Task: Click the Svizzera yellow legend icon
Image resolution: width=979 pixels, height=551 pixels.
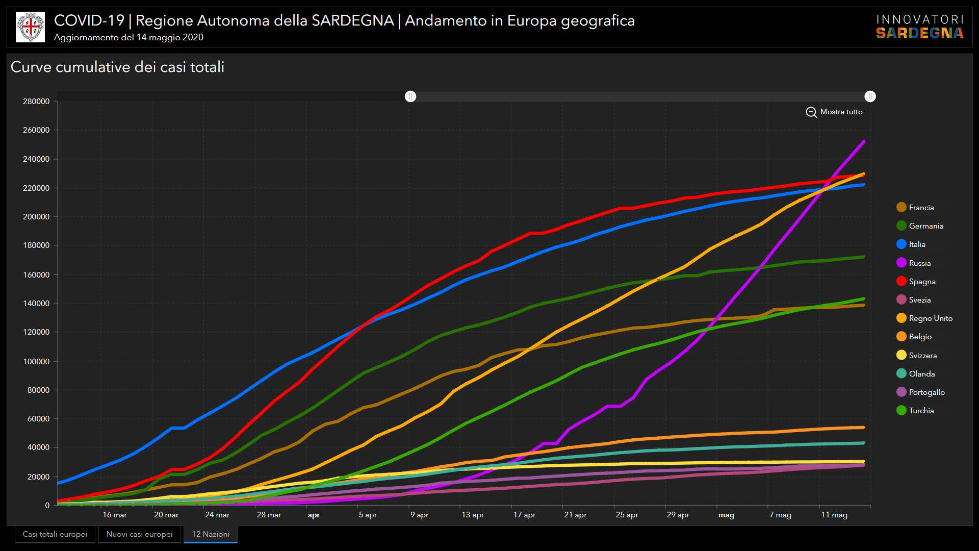Action: click(901, 355)
